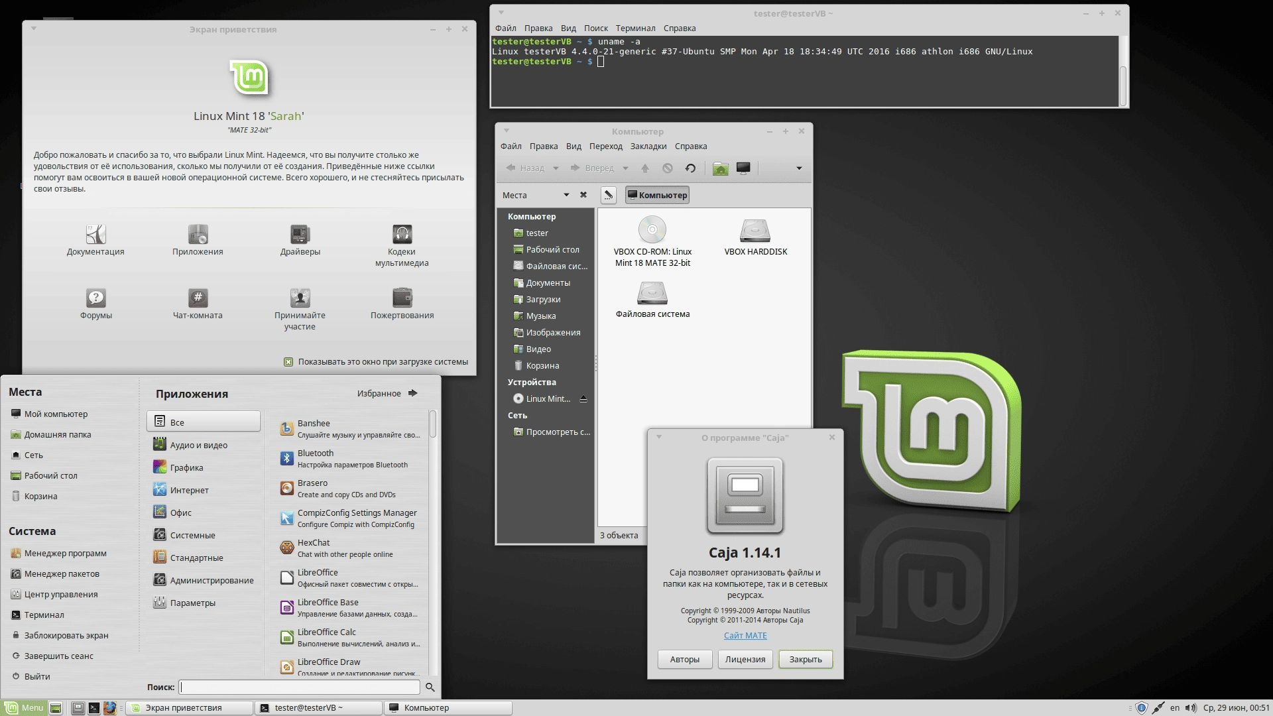
Task: Open Firefox launcher in the panel
Action: pyautogui.click(x=110, y=708)
